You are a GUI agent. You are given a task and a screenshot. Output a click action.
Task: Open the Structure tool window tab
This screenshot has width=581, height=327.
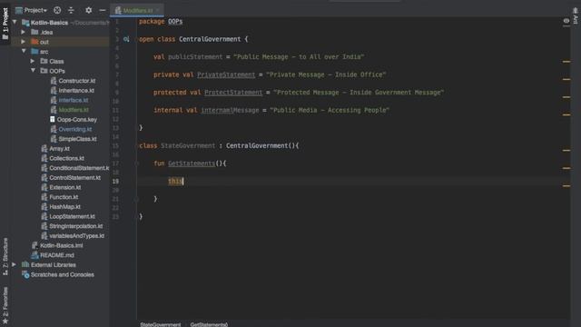[5, 256]
